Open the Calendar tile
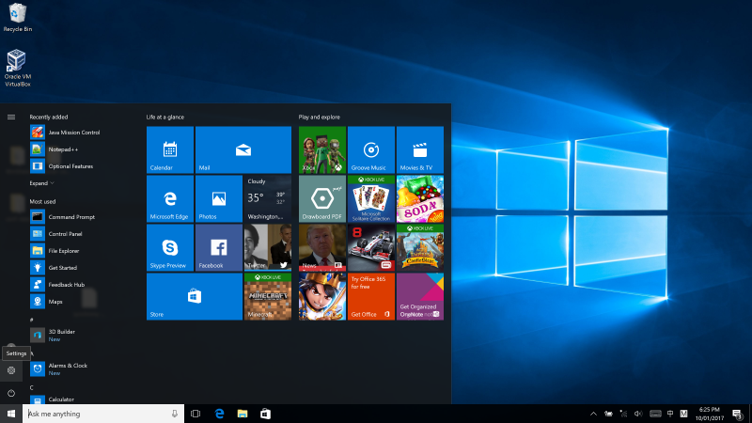 click(170, 149)
